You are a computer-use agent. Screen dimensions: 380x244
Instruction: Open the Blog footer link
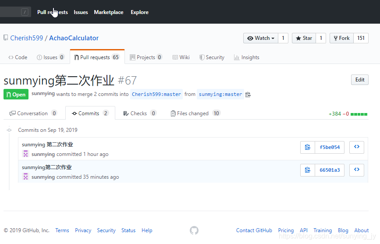tap(343, 230)
